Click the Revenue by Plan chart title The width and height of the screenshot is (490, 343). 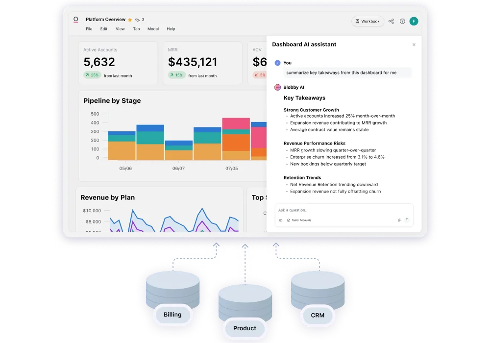tap(107, 197)
